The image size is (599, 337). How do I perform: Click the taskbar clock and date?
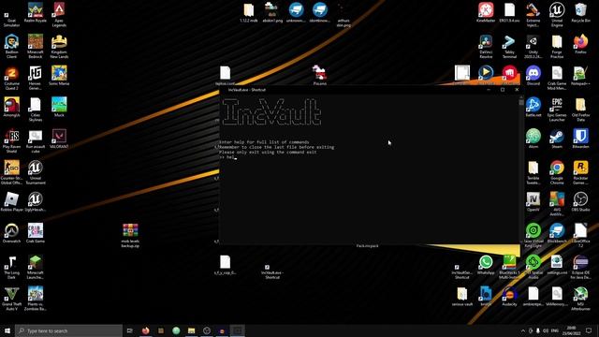tap(572, 330)
